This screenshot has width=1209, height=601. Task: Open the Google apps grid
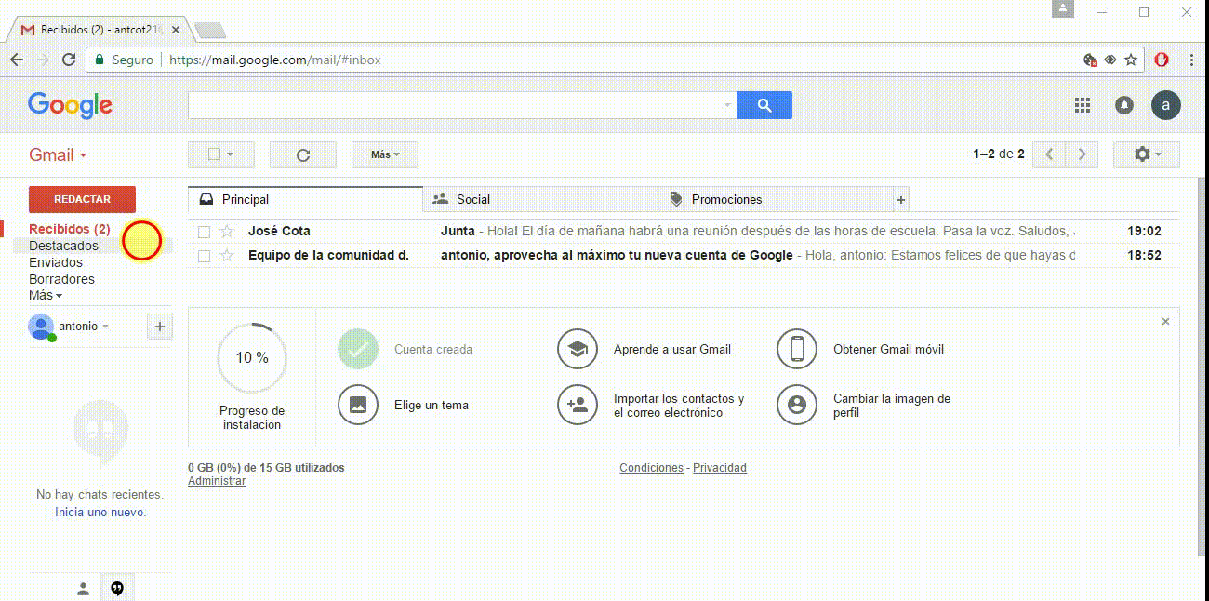(1083, 105)
